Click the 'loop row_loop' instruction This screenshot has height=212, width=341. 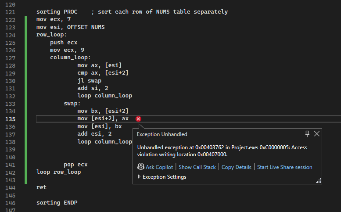(x=58, y=172)
